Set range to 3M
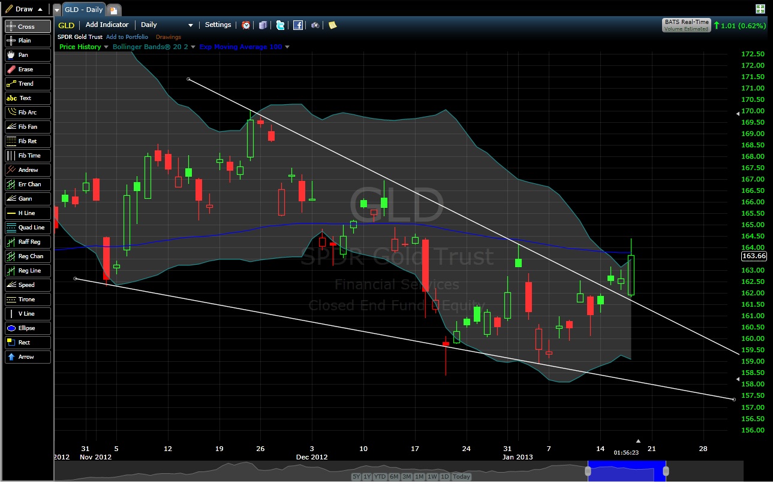Image resolution: width=773 pixels, height=487 pixels. click(x=407, y=477)
